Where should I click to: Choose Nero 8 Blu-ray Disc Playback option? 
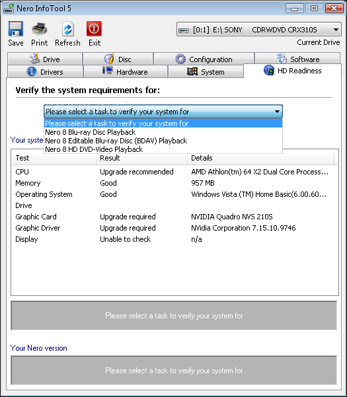163,132
